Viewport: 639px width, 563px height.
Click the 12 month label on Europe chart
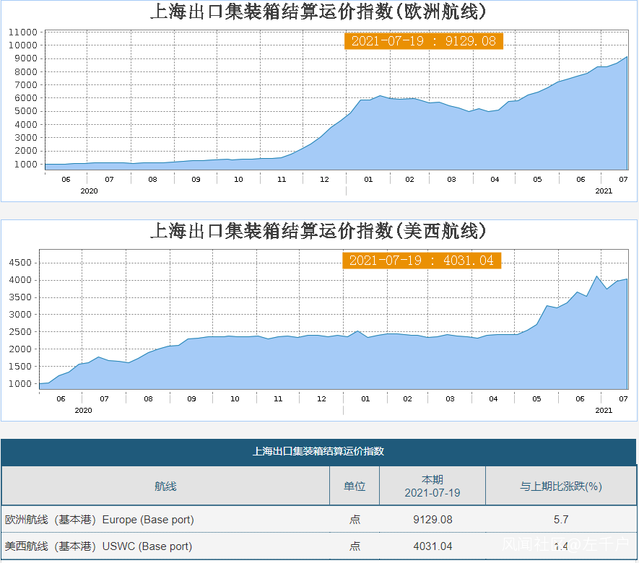tap(324, 179)
